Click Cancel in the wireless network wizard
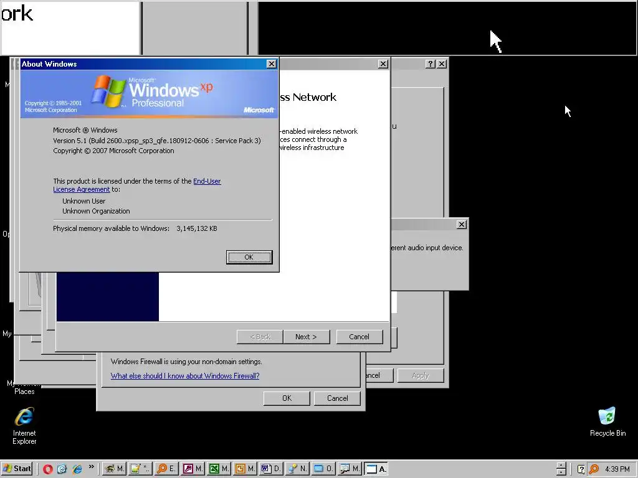 (x=359, y=337)
